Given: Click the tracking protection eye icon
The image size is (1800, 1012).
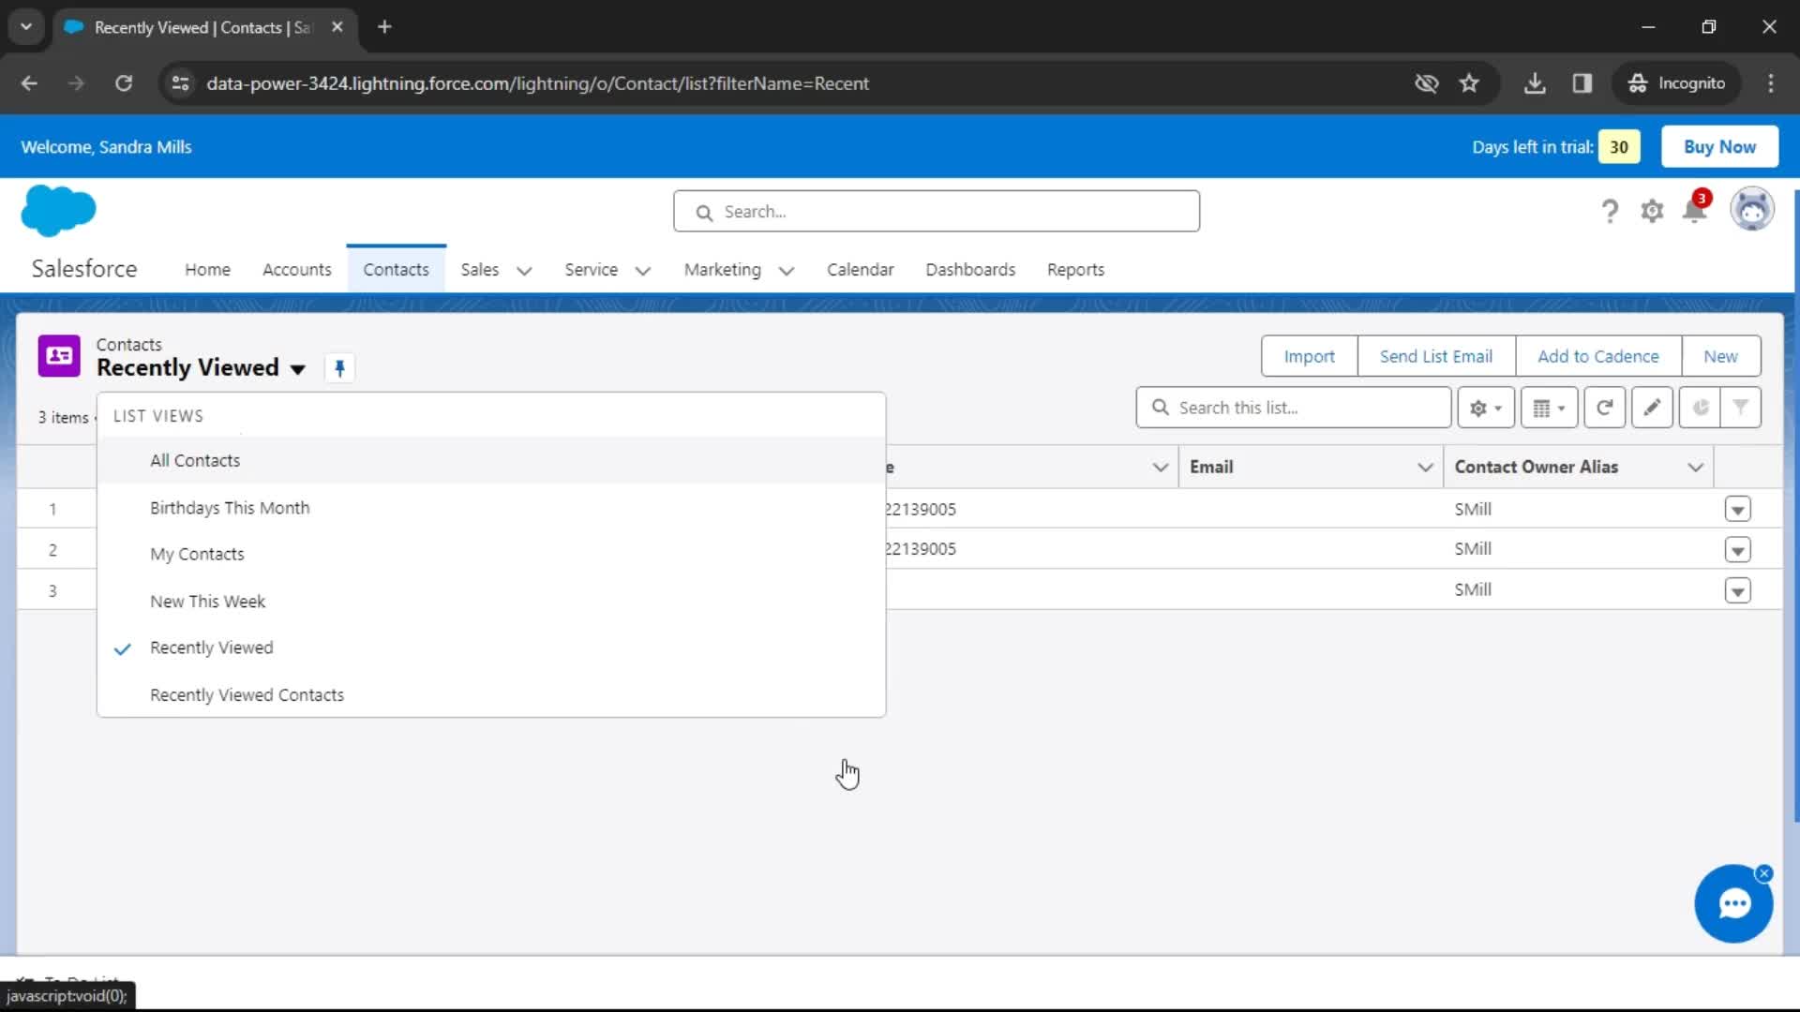Looking at the screenshot, I should coord(1426,83).
